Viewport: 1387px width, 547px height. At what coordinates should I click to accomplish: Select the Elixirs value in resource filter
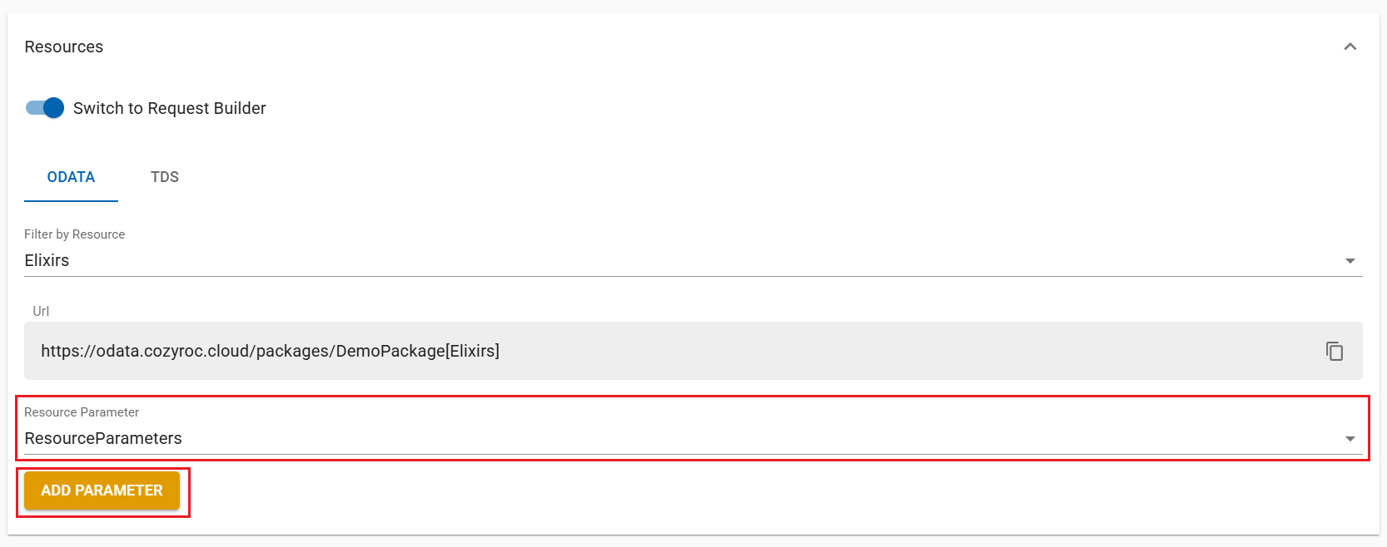coord(47,260)
